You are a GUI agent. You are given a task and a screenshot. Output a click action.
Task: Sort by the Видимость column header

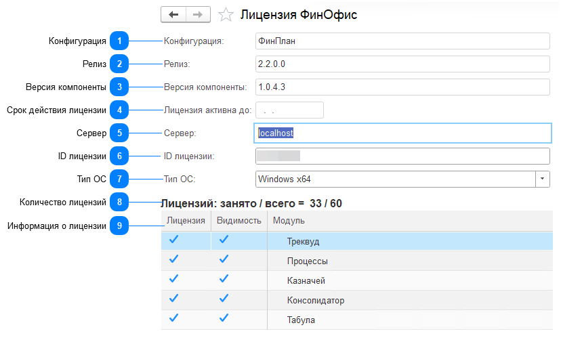(x=239, y=221)
